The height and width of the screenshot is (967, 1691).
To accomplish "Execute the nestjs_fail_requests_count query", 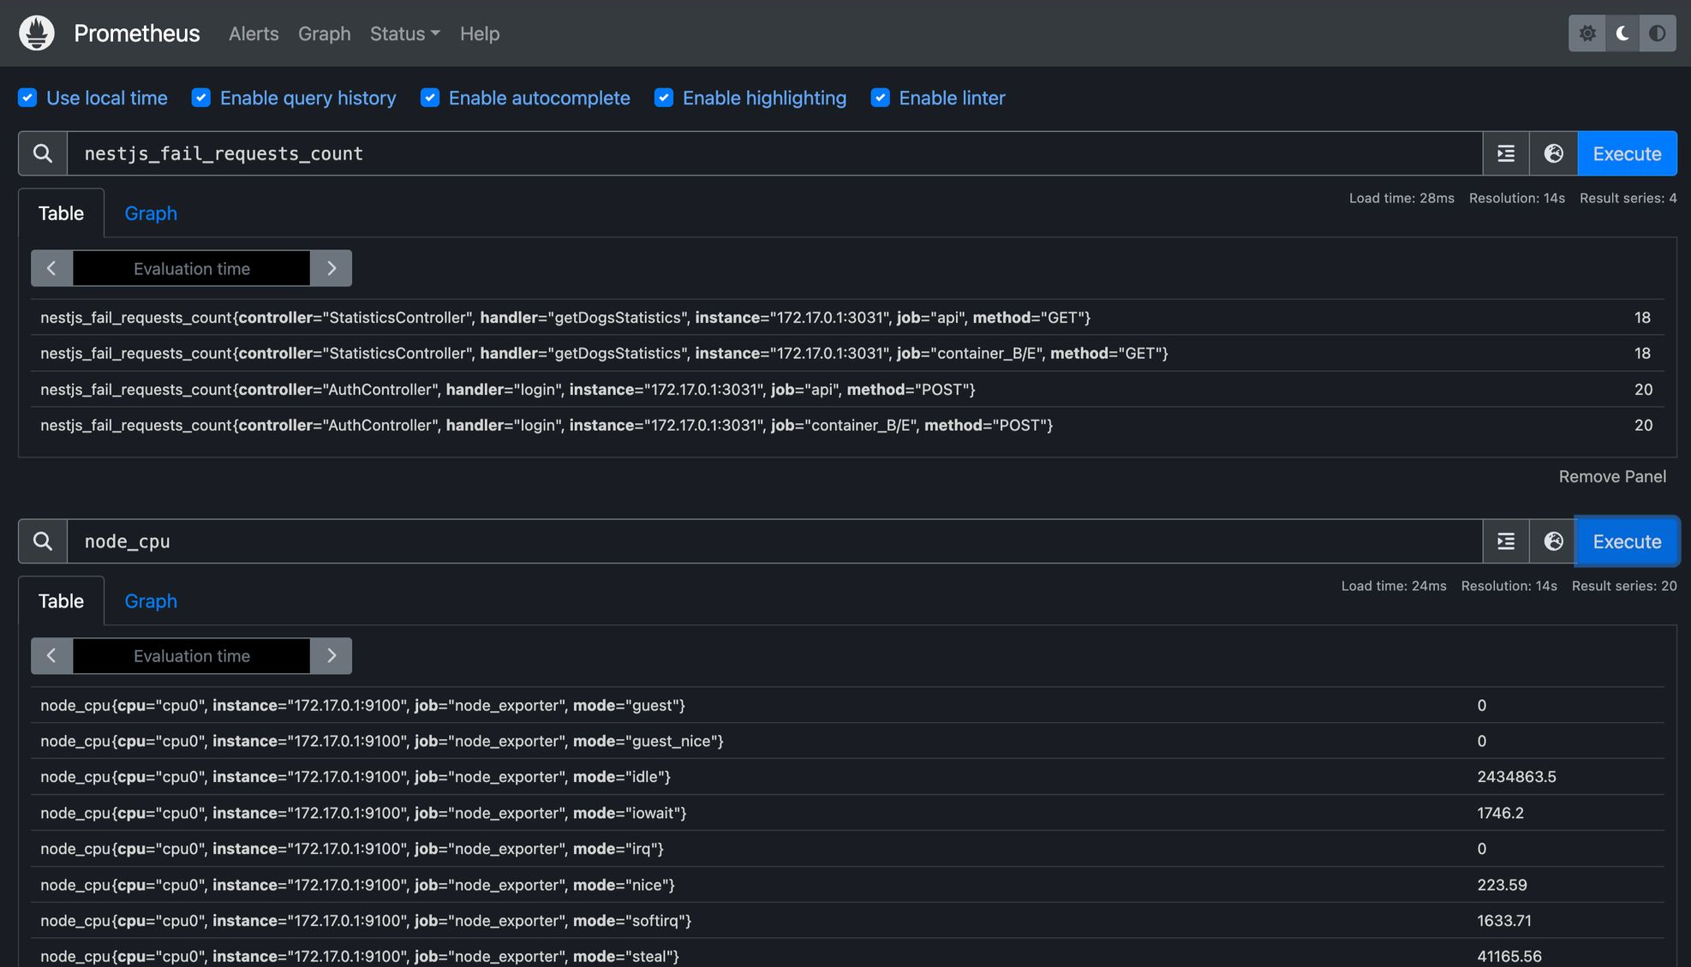I will [1627, 153].
